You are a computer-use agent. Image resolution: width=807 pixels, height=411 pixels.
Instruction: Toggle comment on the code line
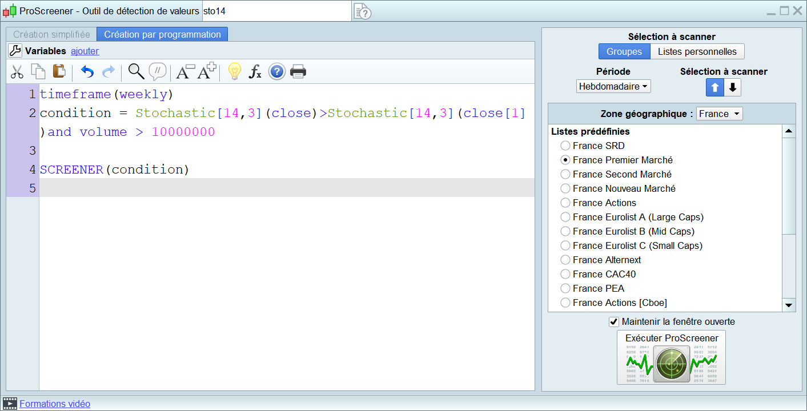pyautogui.click(x=157, y=71)
